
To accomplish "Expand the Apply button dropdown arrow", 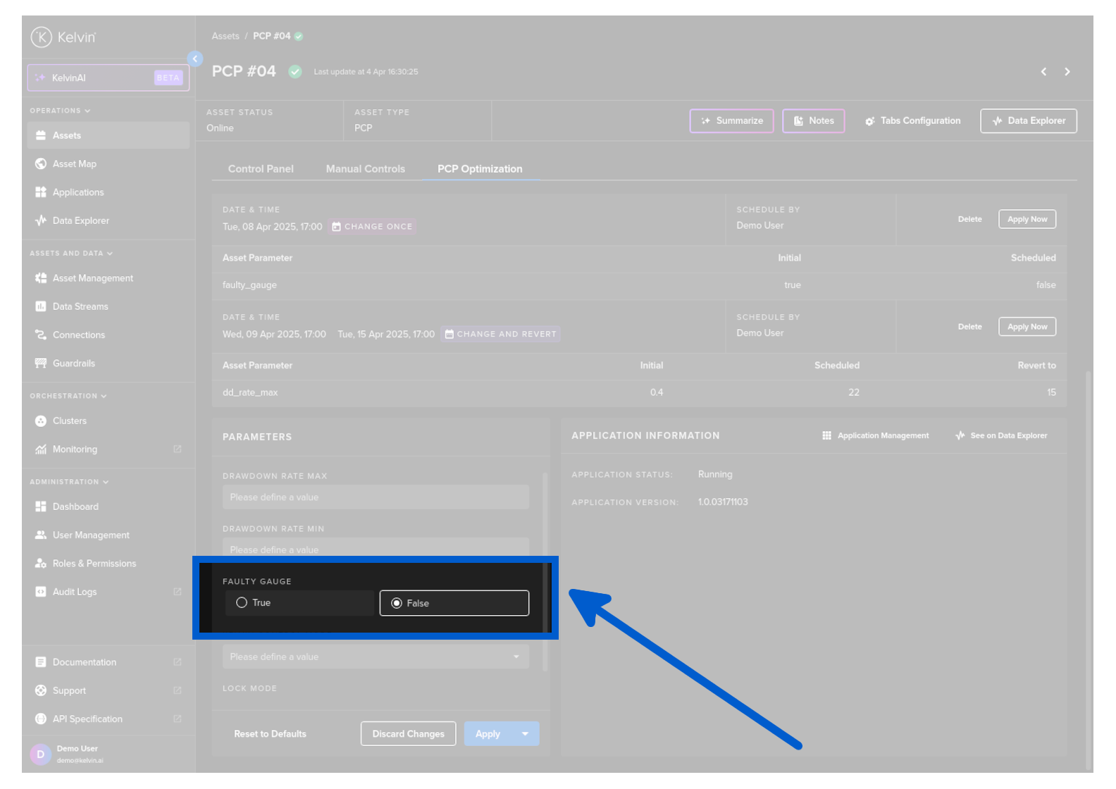I will (525, 734).
